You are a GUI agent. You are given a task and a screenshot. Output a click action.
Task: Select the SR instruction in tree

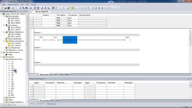[12, 91]
